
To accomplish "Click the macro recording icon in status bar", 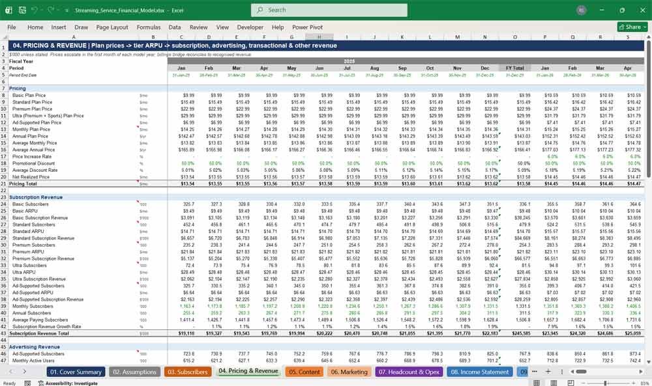I will pos(27,383).
